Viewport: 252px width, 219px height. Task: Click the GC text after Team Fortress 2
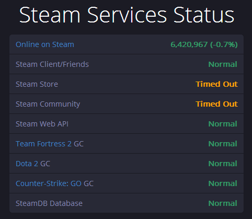[78, 144]
